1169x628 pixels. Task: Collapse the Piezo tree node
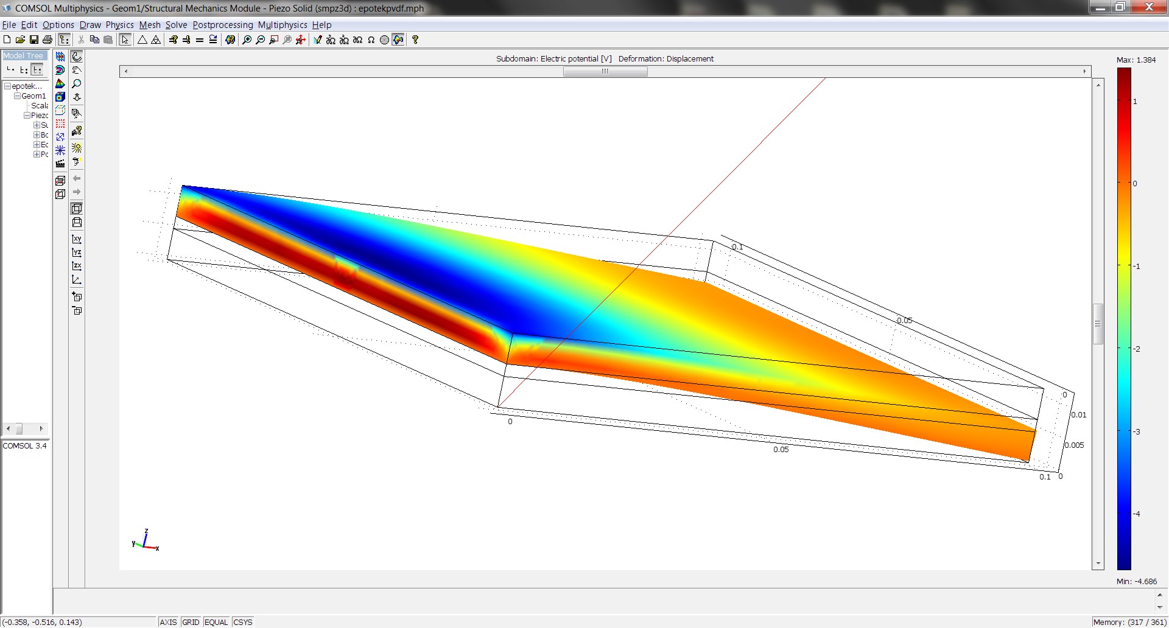tap(27, 116)
